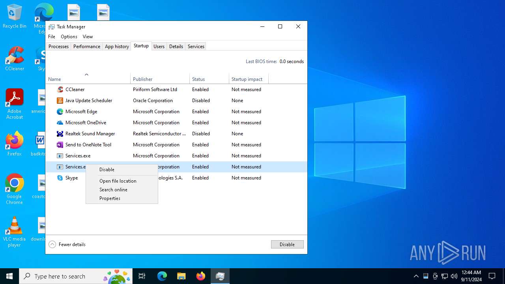Click the taskbar search box
Image resolution: width=505 pixels, height=284 pixels.
coord(76,276)
